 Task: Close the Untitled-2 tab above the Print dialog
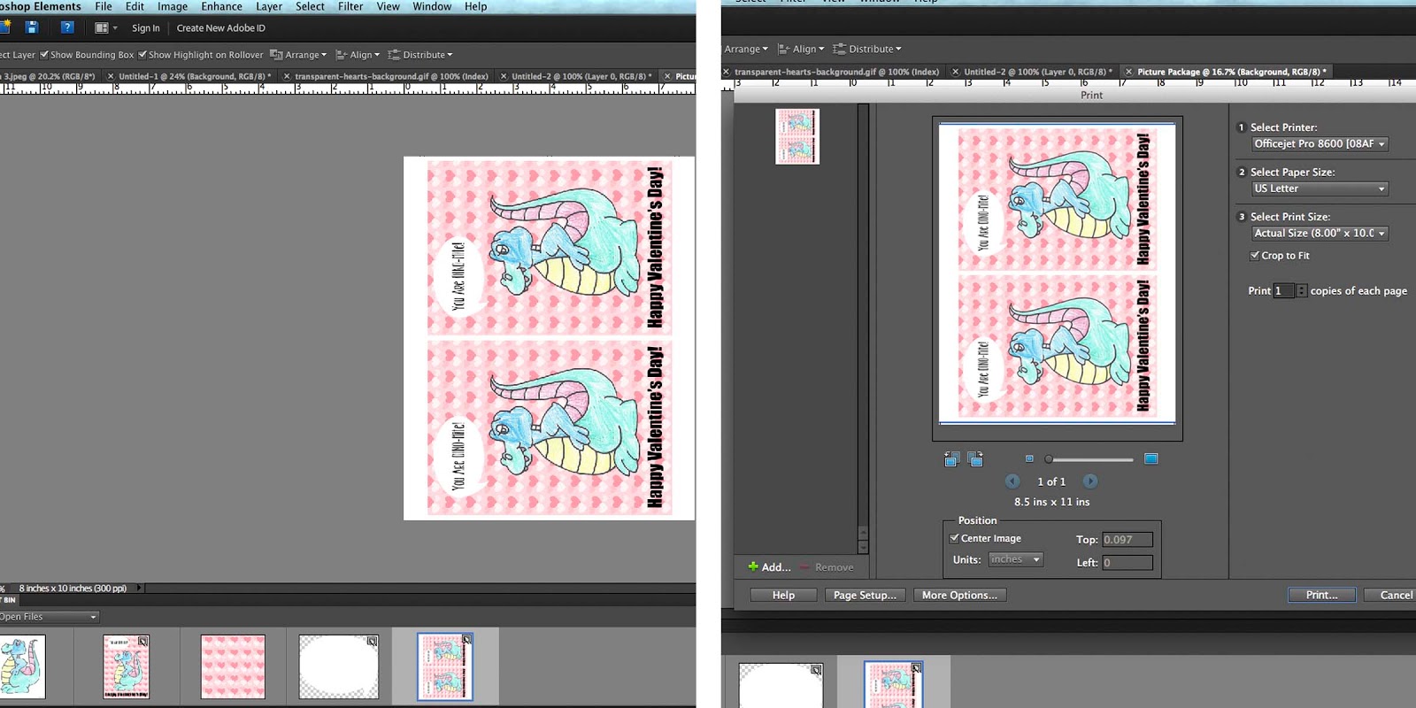coord(955,72)
